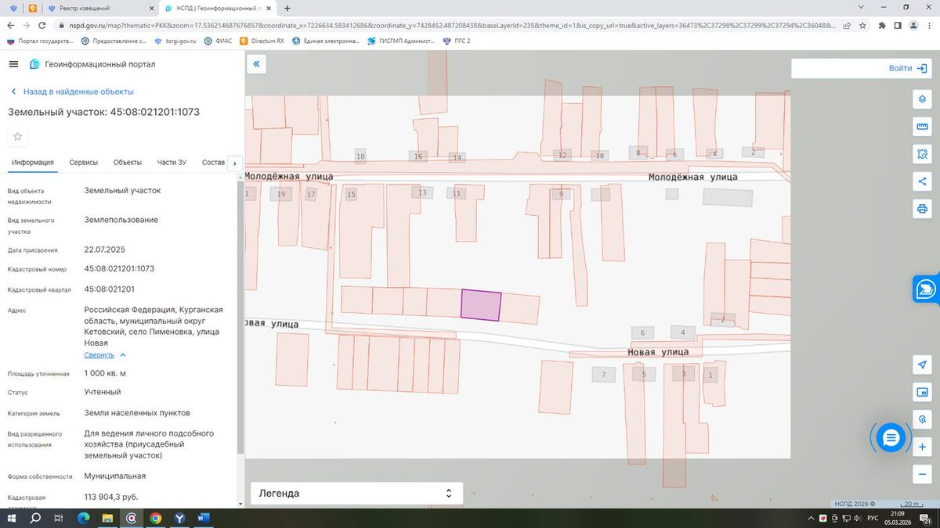Screen dimensions: 940x528
Task: Open the map layers tool
Action: click(922, 99)
